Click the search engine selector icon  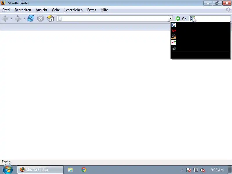click(192, 19)
